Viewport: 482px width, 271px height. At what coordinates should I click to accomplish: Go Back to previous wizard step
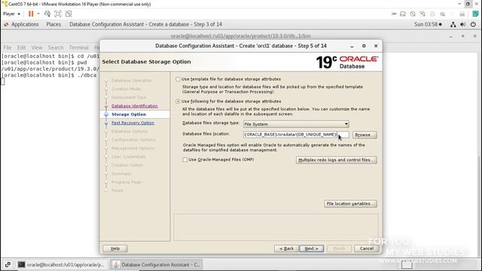coord(286,248)
